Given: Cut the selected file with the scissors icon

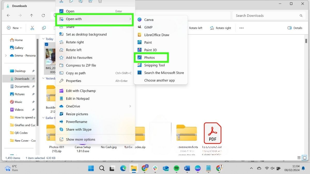Looking at the screenshot, I should [61, 1].
